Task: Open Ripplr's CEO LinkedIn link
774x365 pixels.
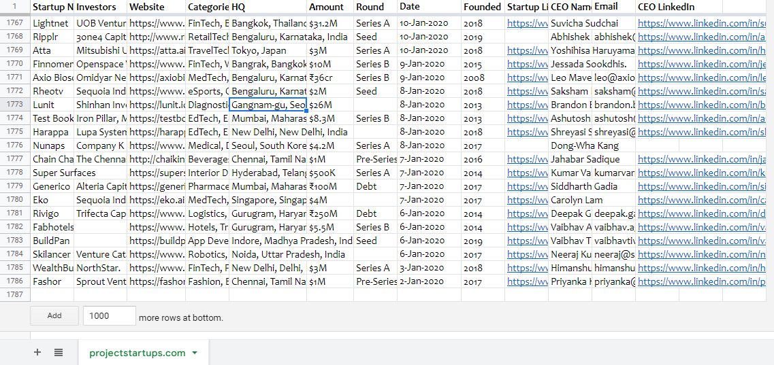Action: [x=702, y=37]
